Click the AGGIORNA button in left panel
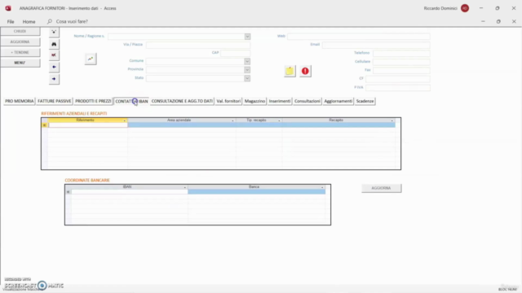This screenshot has height=293, width=522. point(20,42)
